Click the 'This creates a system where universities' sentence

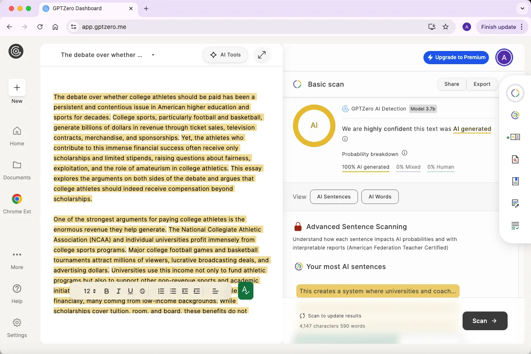(x=378, y=291)
